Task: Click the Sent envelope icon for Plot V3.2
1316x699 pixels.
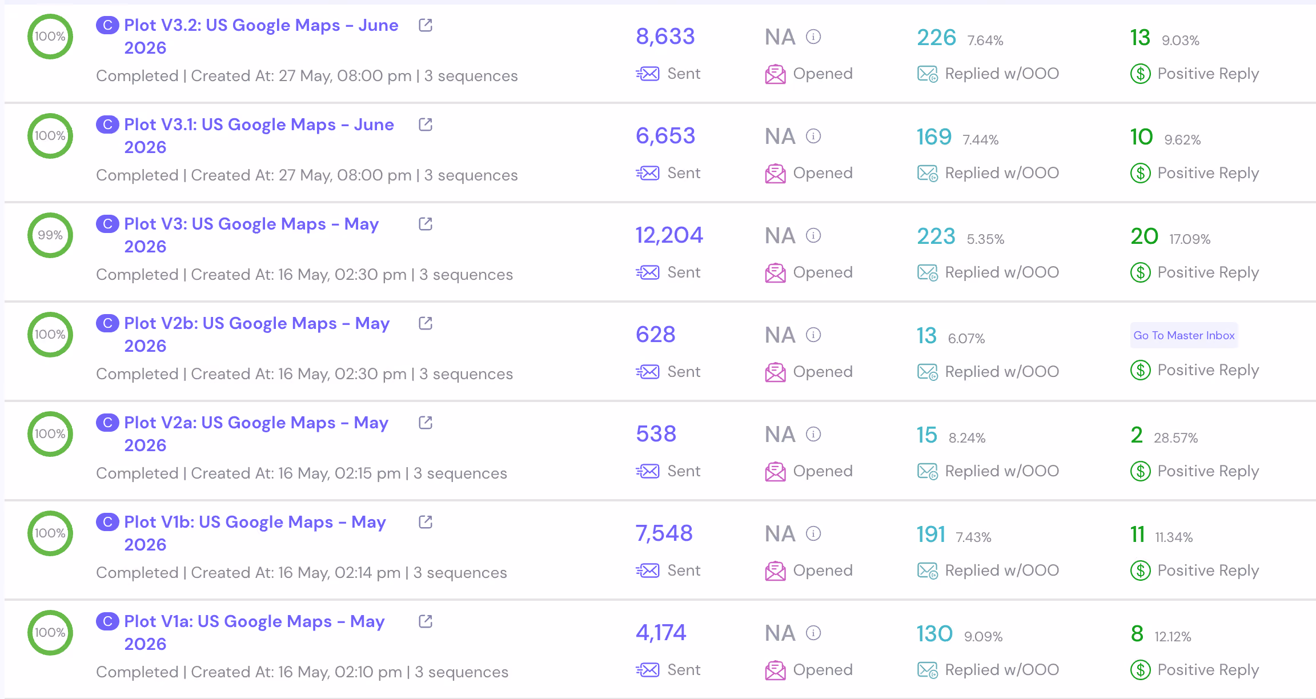Action: tap(648, 74)
